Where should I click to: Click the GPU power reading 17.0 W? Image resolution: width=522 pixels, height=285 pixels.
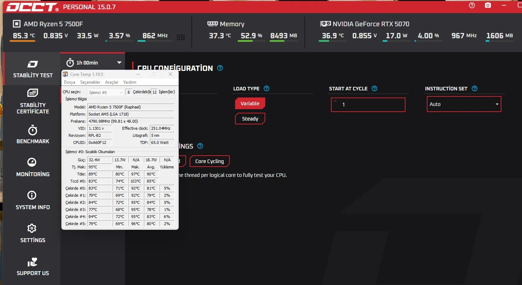point(397,35)
